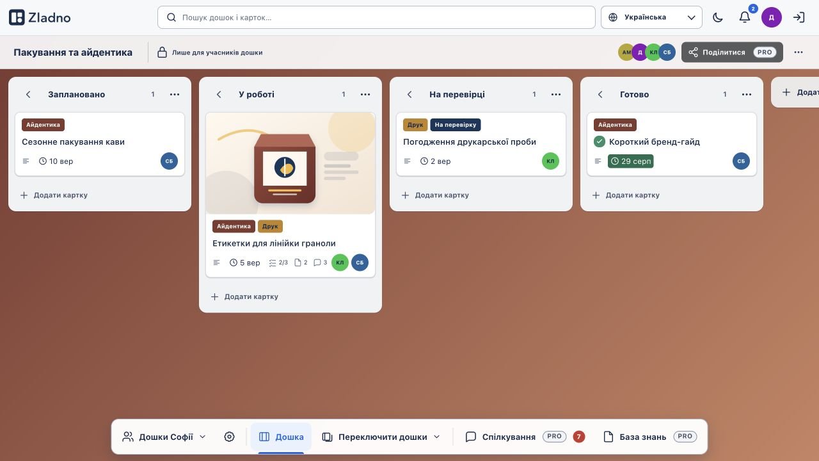Open the Спілкування tab
The image size is (819, 461).
525,437
